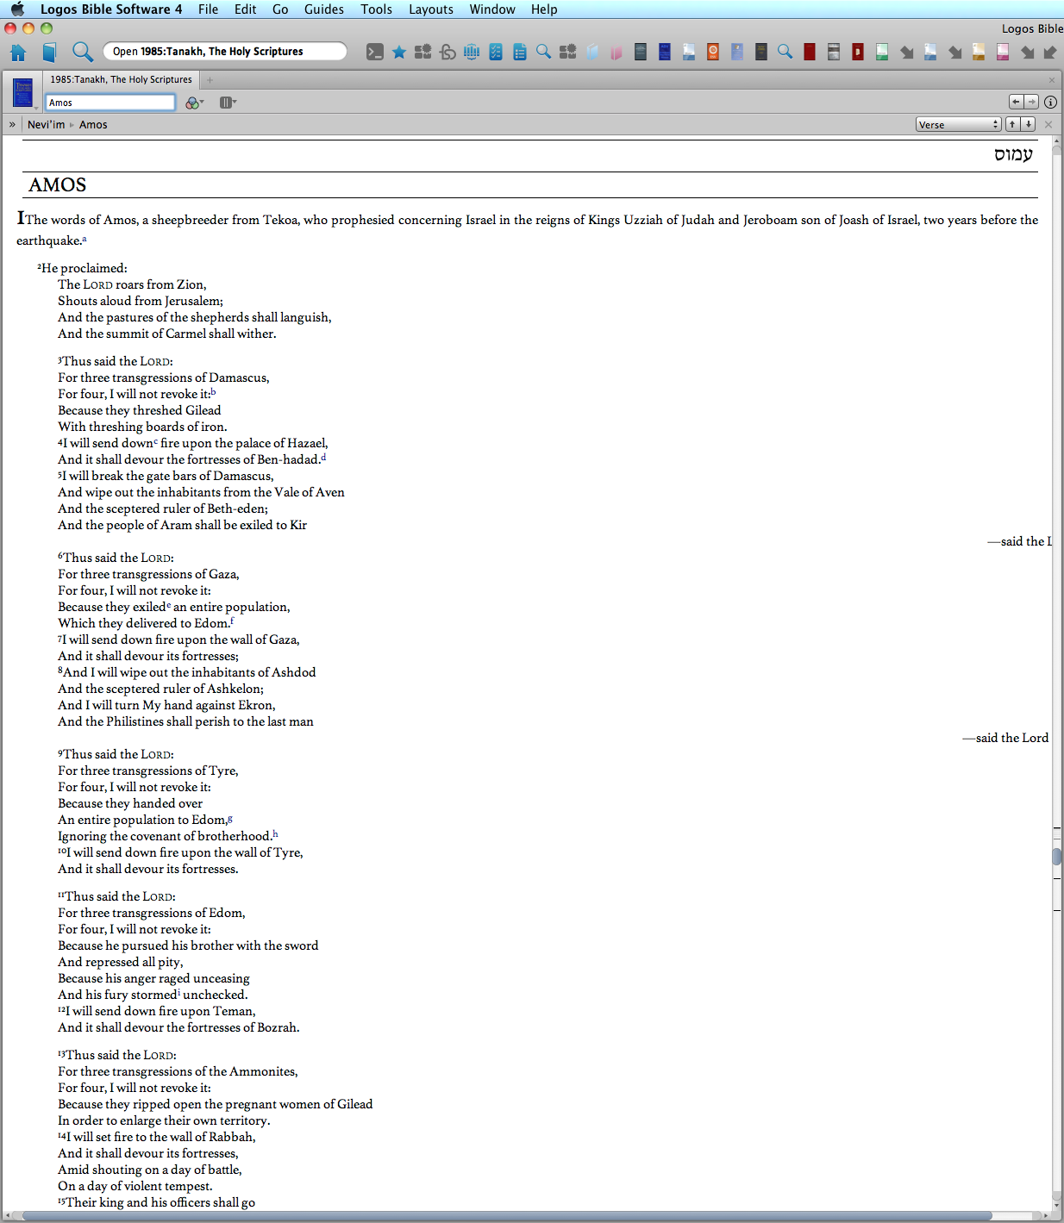The height and width of the screenshot is (1223, 1064).
Task: Open the orange resource cover shortcut on toolbar
Action: (x=712, y=52)
